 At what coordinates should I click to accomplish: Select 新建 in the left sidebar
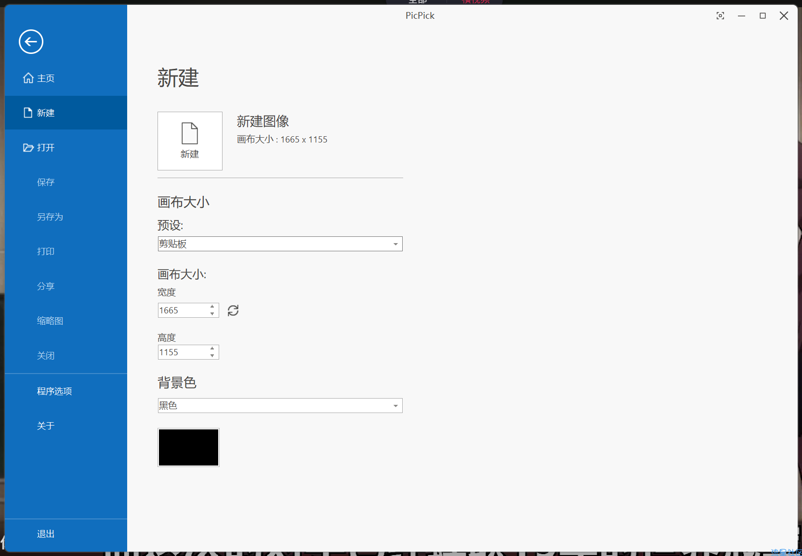click(x=66, y=113)
